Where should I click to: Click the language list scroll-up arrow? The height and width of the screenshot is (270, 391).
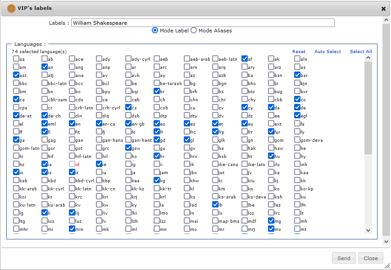pos(368,58)
